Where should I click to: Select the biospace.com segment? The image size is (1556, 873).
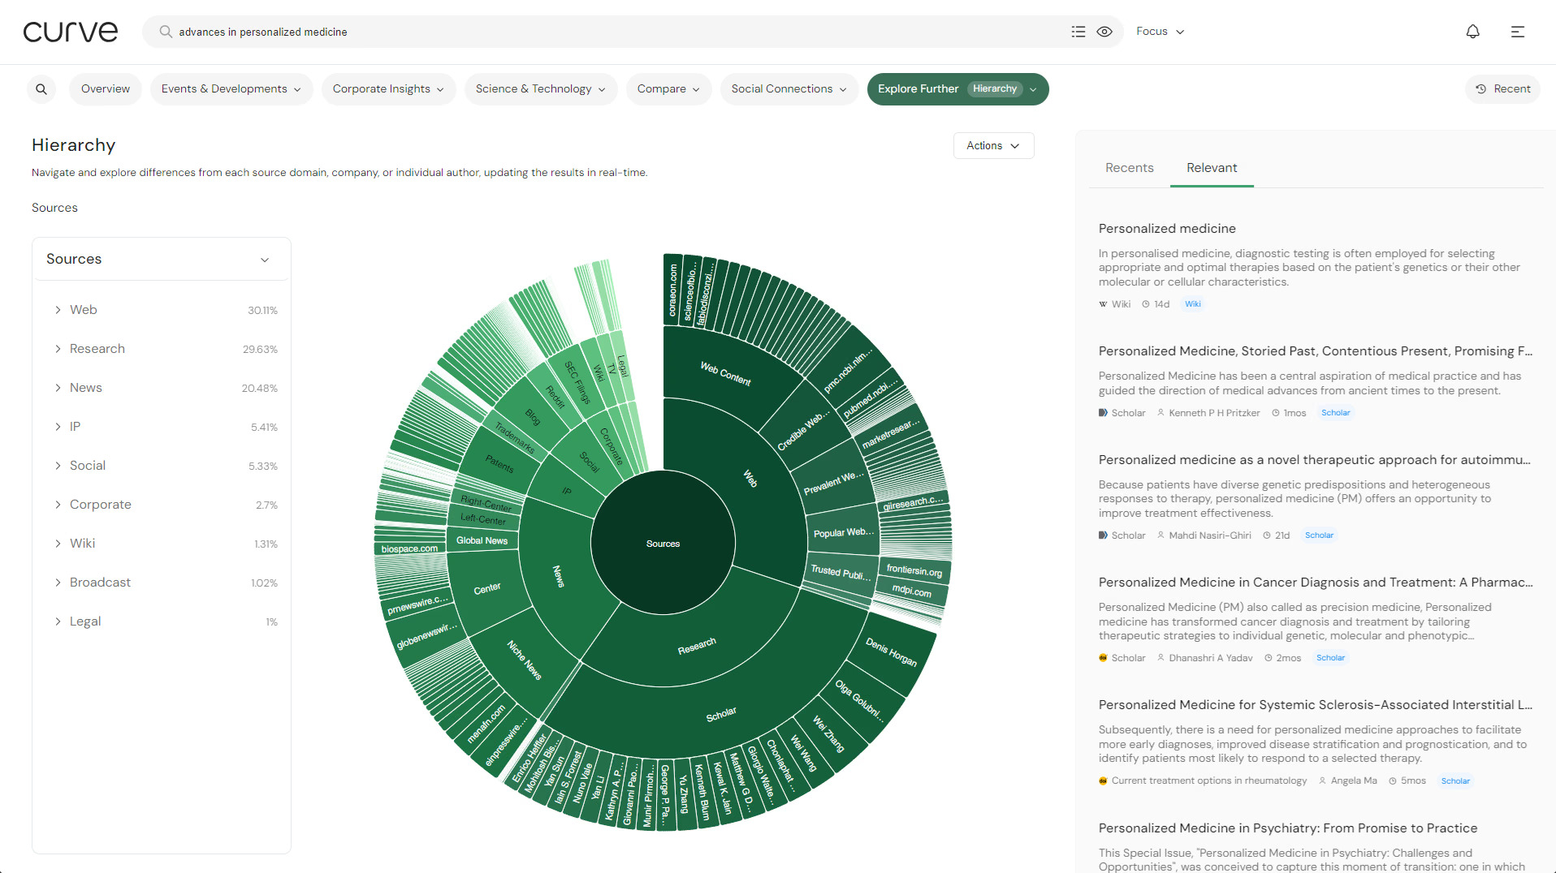pos(409,549)
